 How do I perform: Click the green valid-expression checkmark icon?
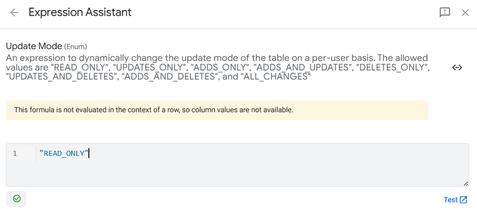click(x=17, y=199)
